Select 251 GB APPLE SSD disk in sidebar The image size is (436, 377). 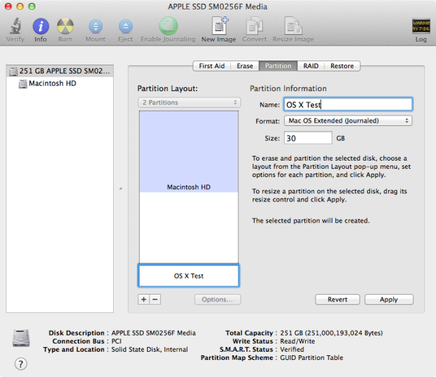[60, 71]
